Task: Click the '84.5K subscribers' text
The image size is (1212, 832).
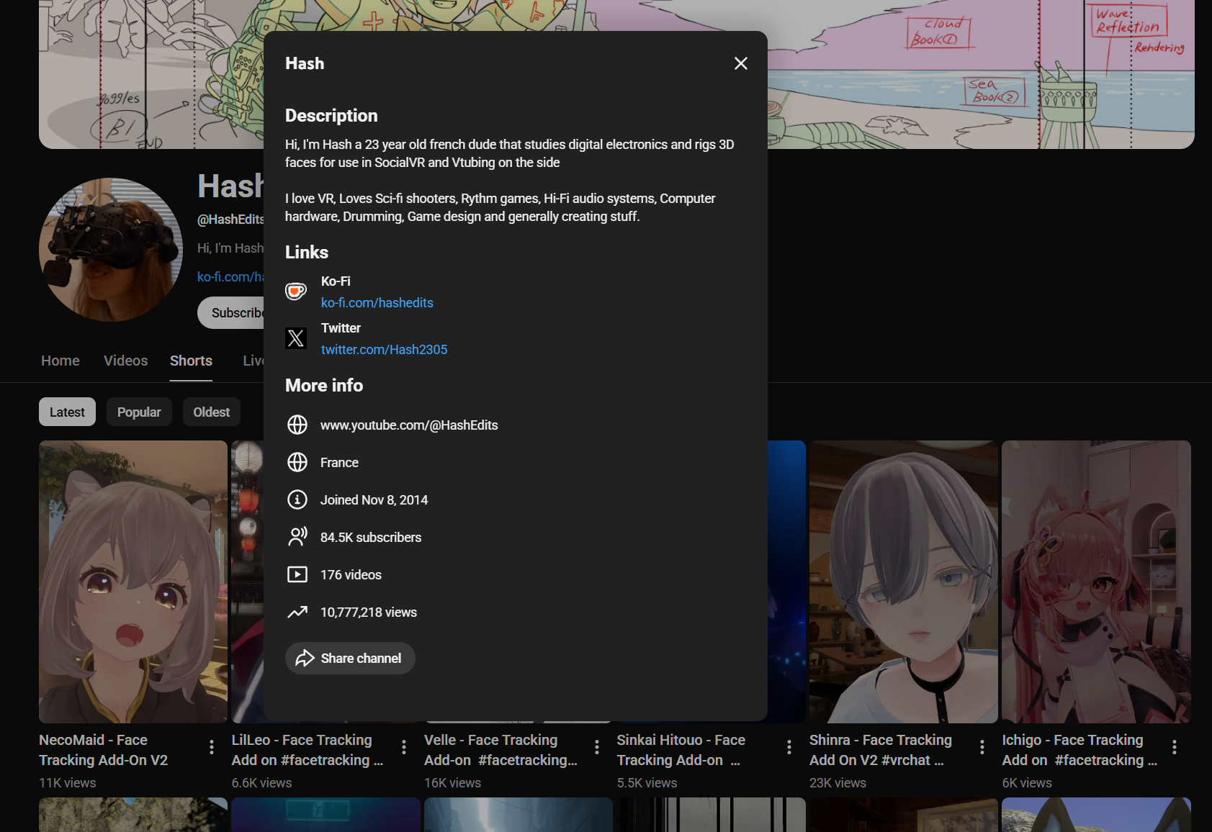Action: (371, 538)
